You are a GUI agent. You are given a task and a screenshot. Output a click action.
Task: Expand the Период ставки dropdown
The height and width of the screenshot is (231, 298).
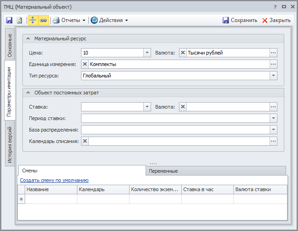(273, 118)
